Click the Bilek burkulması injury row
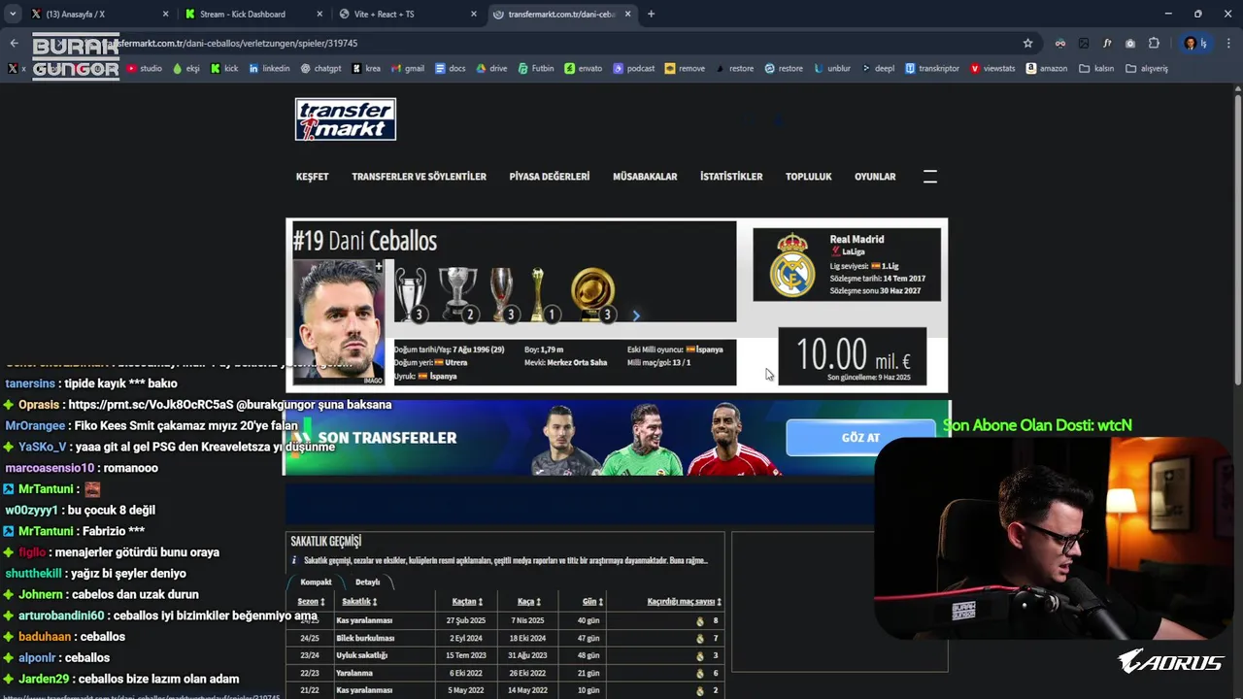 (505, 638)
